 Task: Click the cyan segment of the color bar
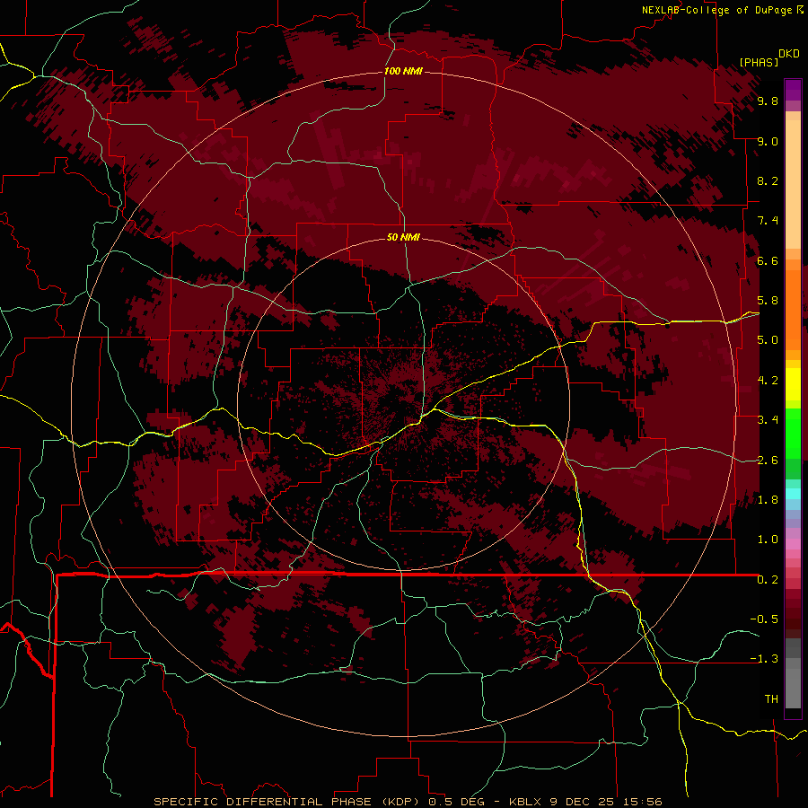tap(793, 494)
